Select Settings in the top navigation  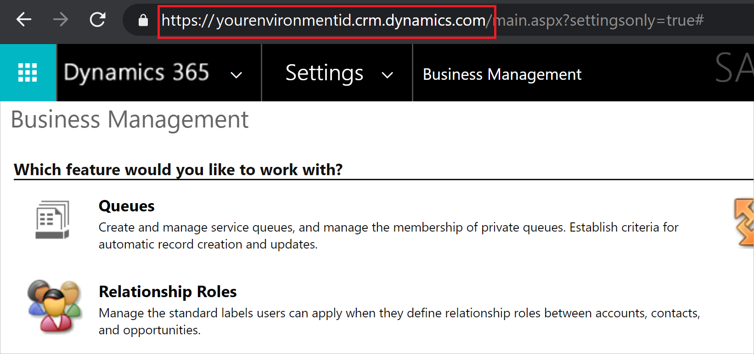pyautogui.click(x=324, y=73)
